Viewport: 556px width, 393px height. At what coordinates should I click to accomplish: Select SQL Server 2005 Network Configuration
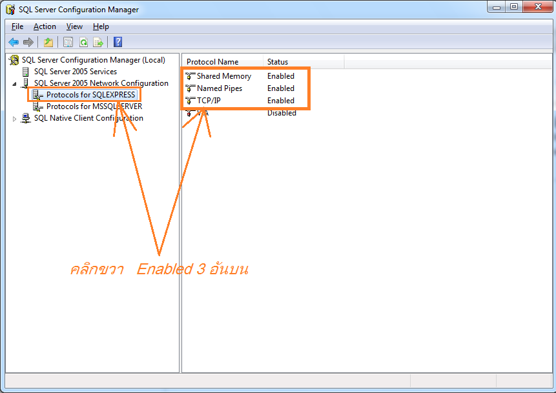pos(101,83)
